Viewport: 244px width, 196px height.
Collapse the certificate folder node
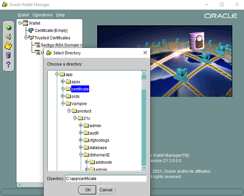[63, 89]
